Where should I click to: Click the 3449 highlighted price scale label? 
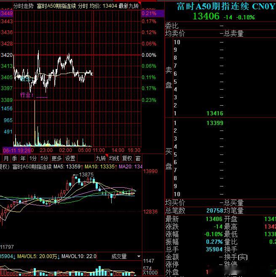[x=7, y=13]
